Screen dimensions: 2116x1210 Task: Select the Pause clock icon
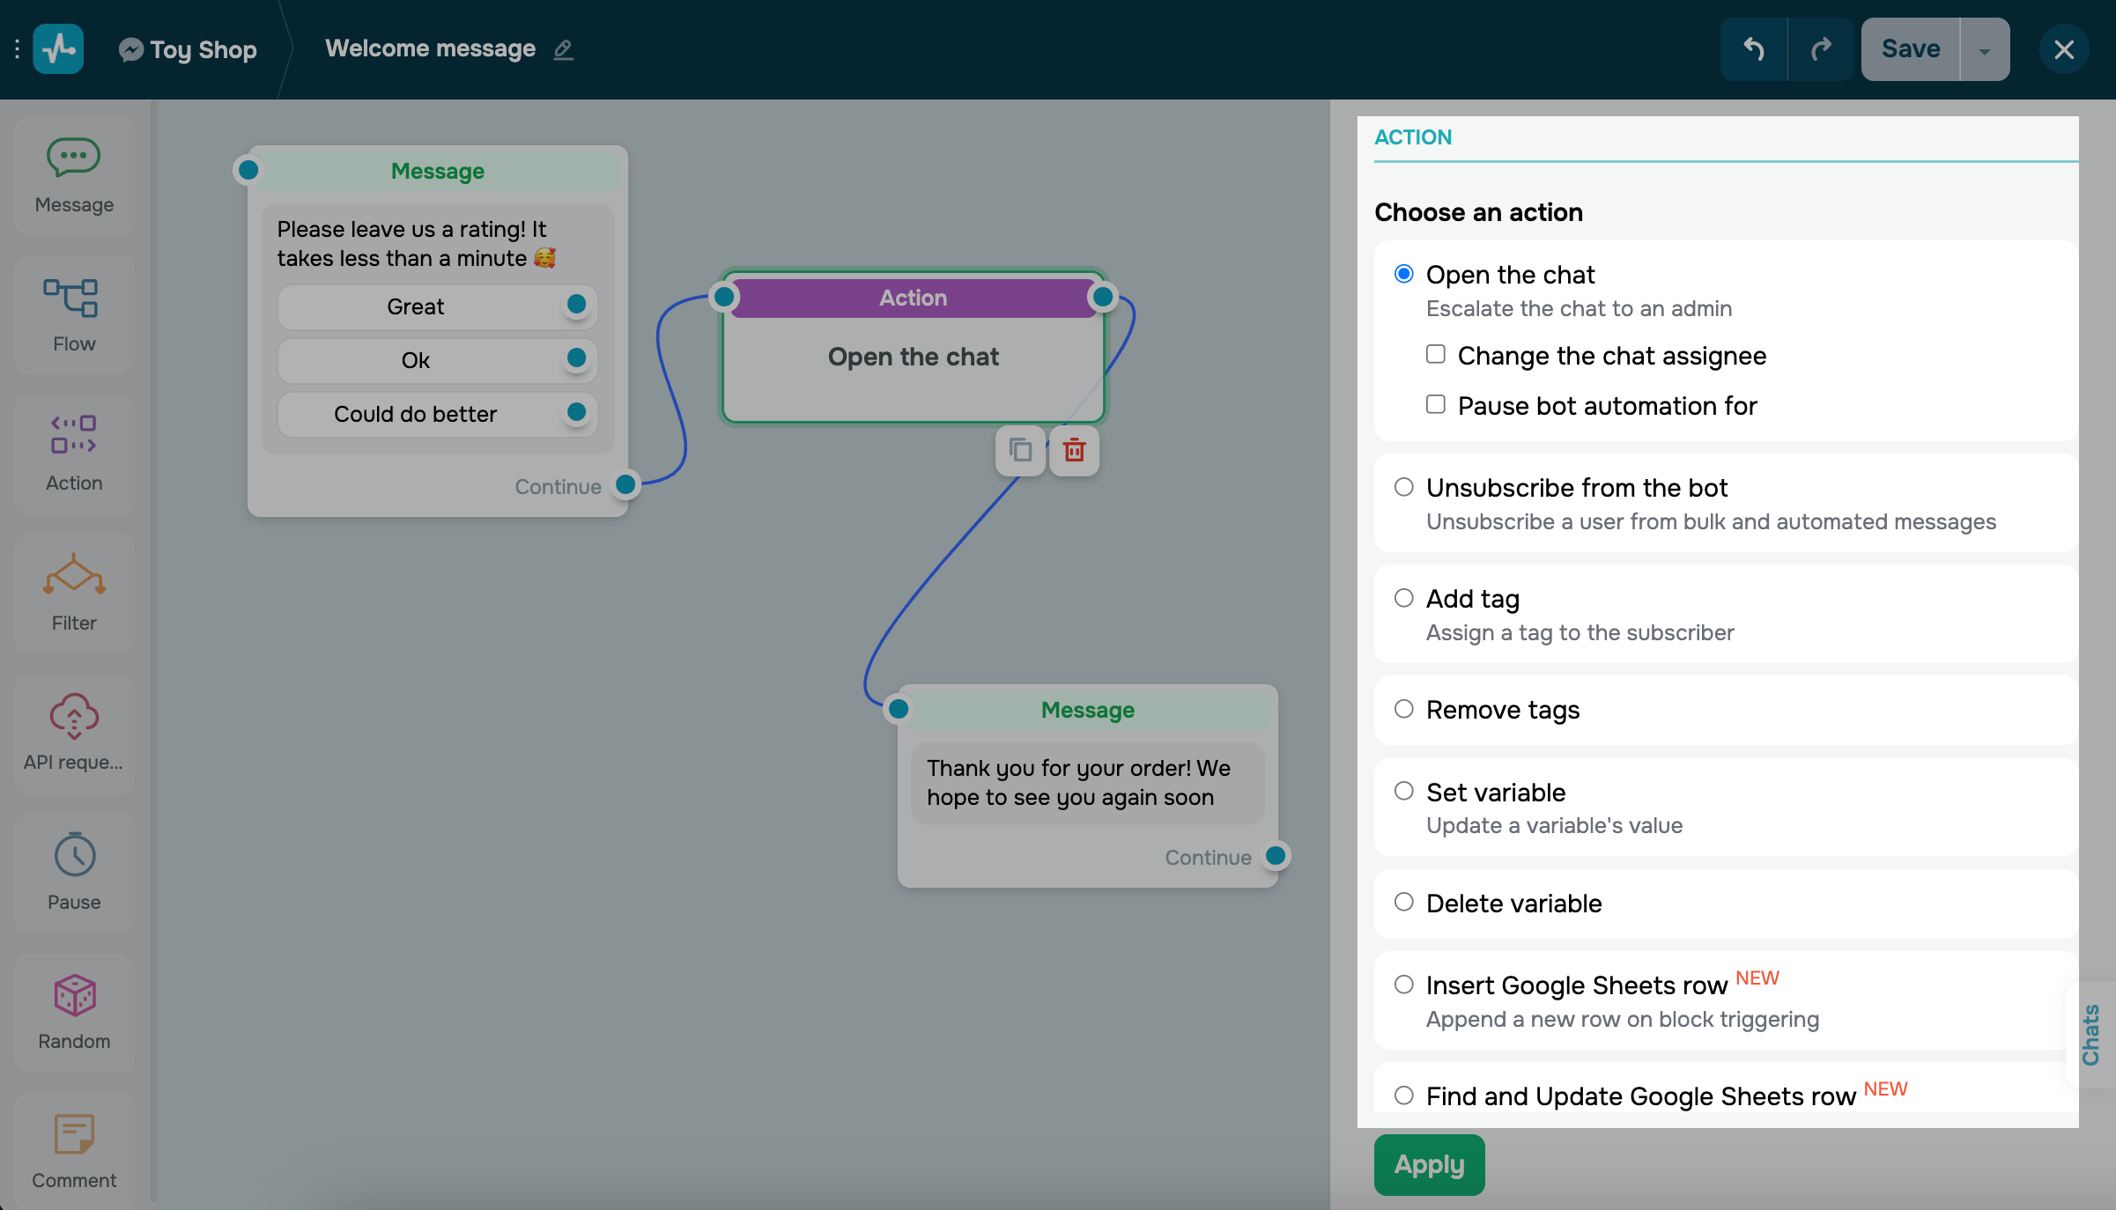74,854
